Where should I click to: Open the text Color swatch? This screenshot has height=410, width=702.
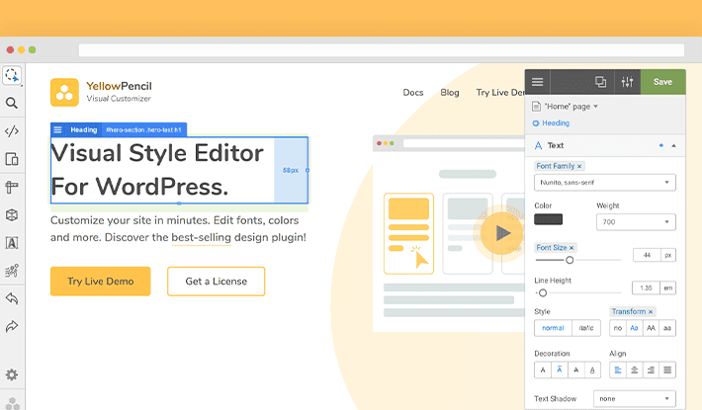click(548, 219)
